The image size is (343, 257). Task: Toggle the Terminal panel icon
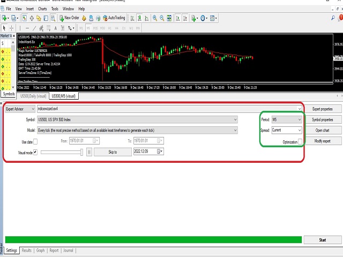(46, 18)
